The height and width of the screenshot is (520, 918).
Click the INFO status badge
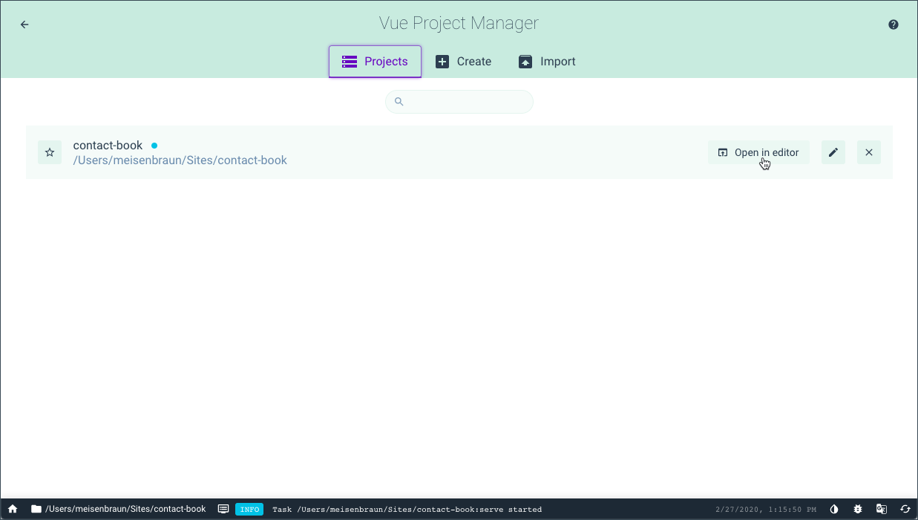[x=249, y=509]
